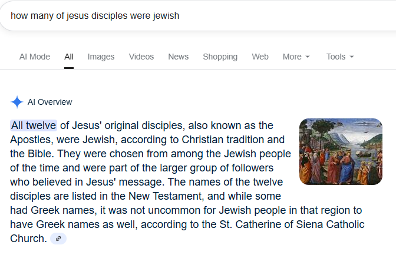Click the word "Apostles" in the overview
The image size is (396, 258).
pyautogui.click(x=30, y=140)
